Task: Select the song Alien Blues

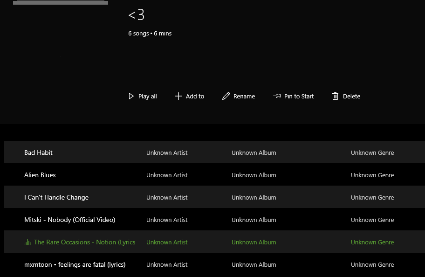Action: tap(40, 175)
